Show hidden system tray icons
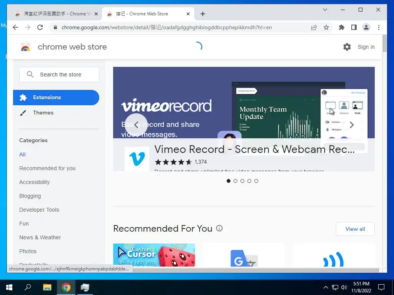 coord(326,287)
